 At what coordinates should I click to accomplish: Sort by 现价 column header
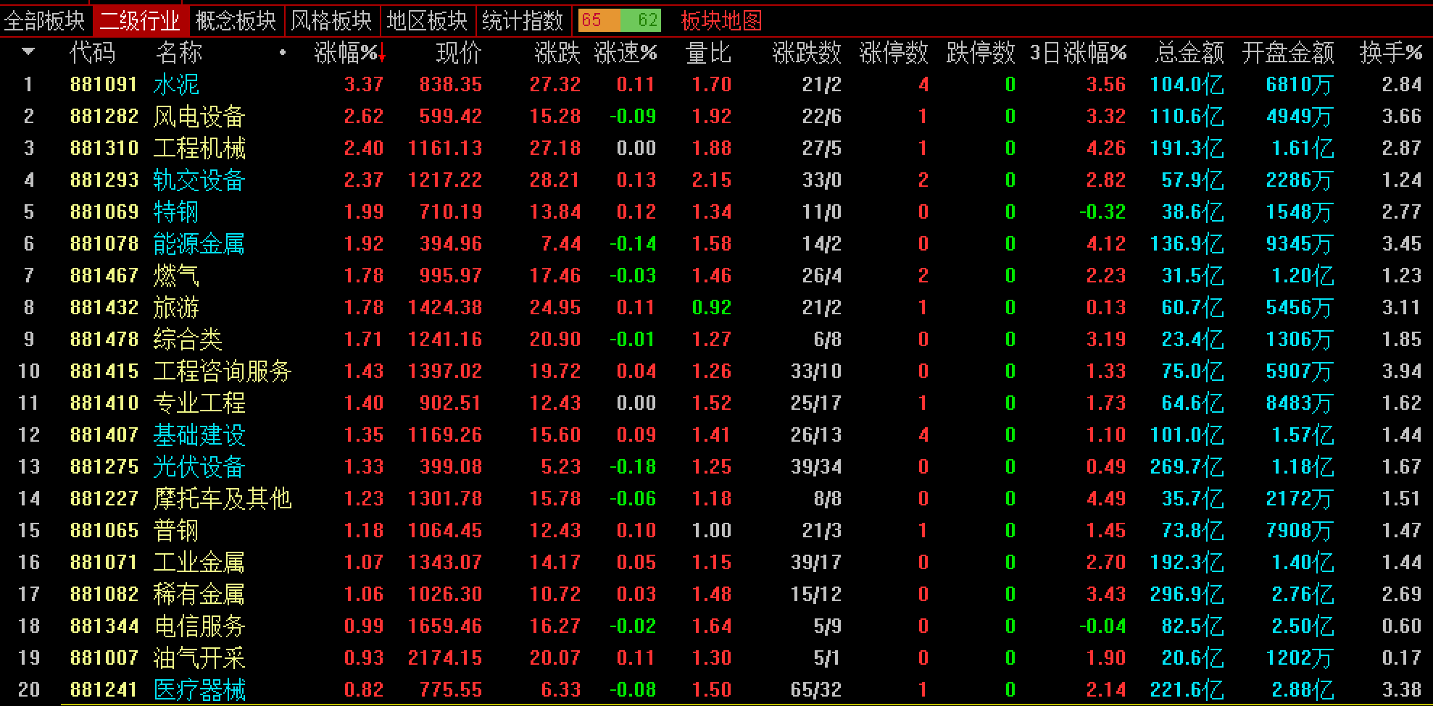pos(459,53)
